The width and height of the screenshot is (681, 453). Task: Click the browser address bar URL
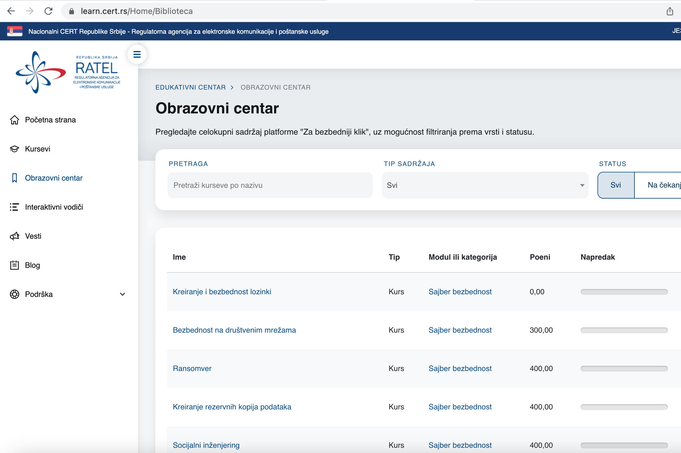pyautogui.click(x=137, y=11)
